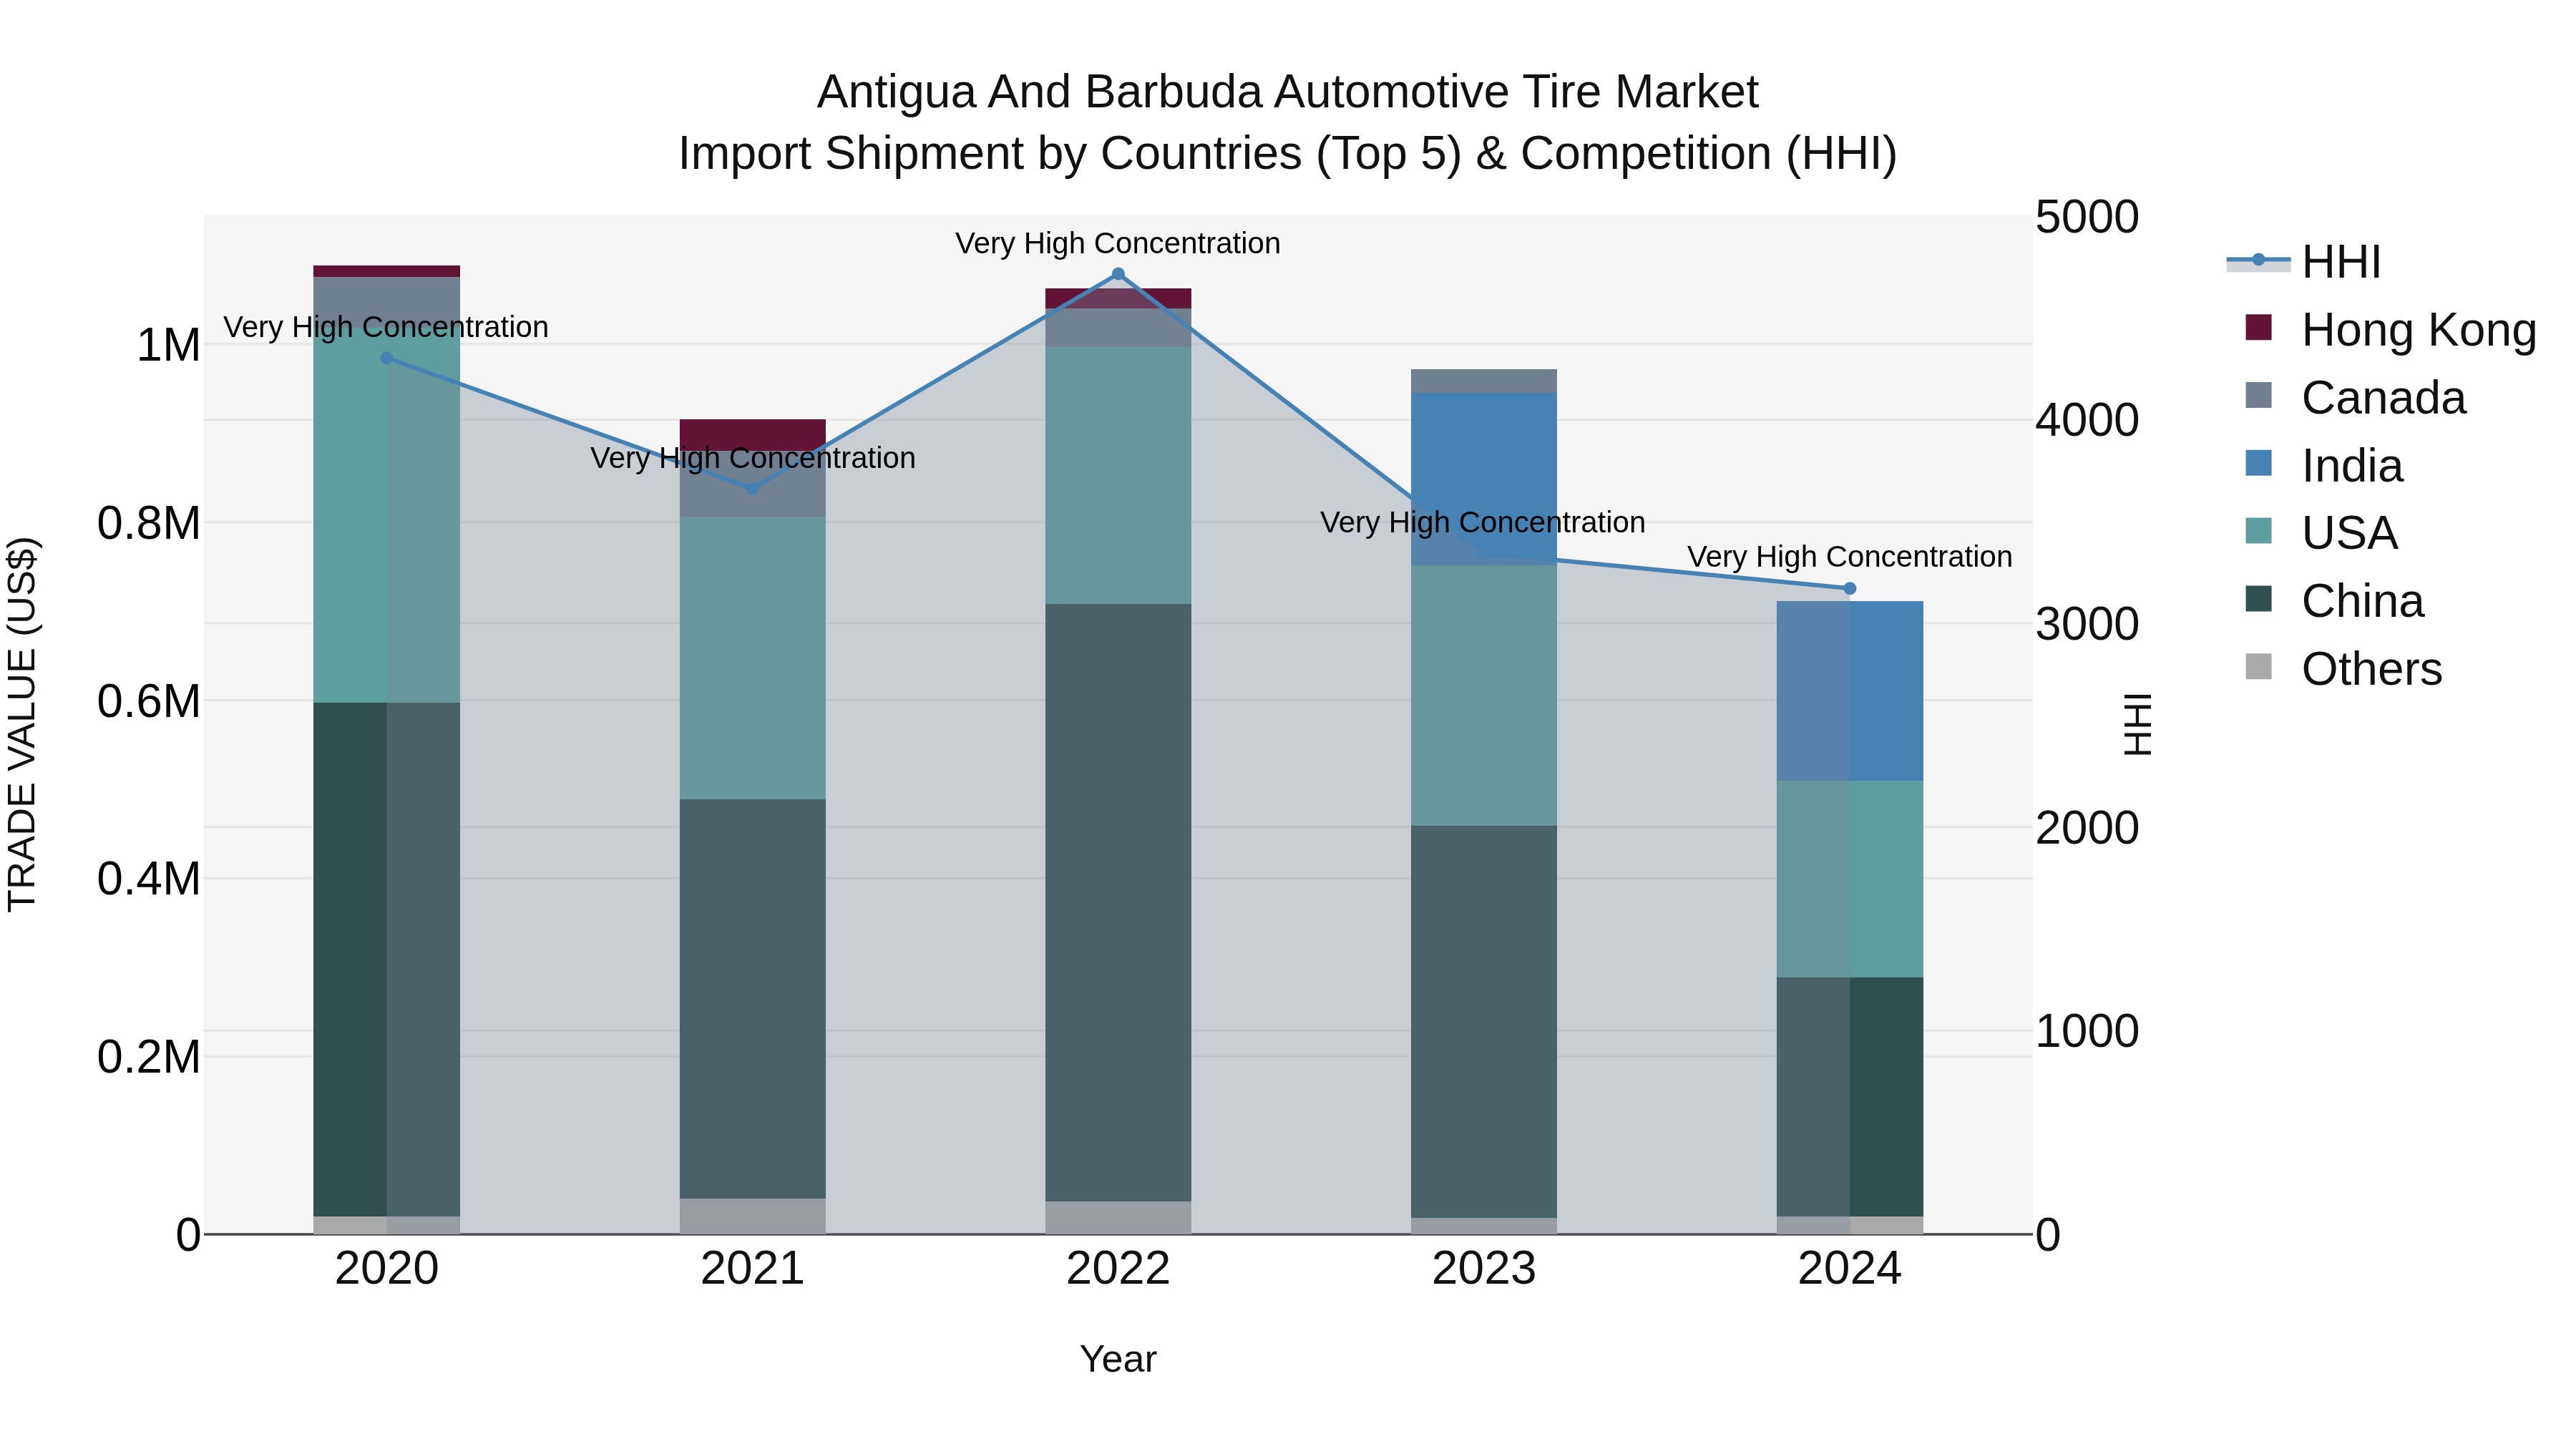
Task: Click the 0.4M tick on the left axis
Action: point(149,880)
